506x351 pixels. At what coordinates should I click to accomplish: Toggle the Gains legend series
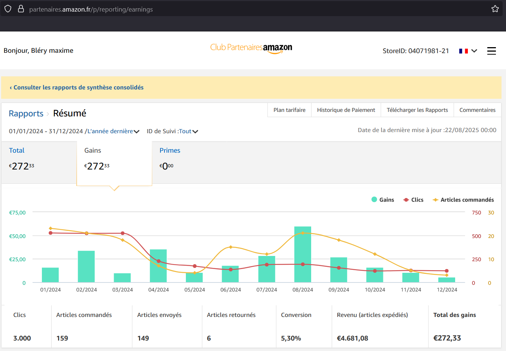(383, 200)
